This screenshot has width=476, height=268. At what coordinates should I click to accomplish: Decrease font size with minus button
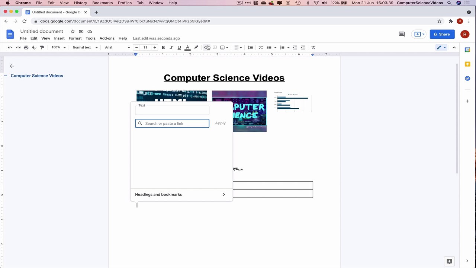coord(136,47)
